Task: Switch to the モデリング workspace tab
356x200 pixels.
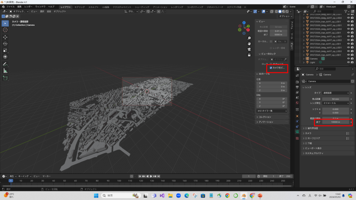Action: coord(80,7)
